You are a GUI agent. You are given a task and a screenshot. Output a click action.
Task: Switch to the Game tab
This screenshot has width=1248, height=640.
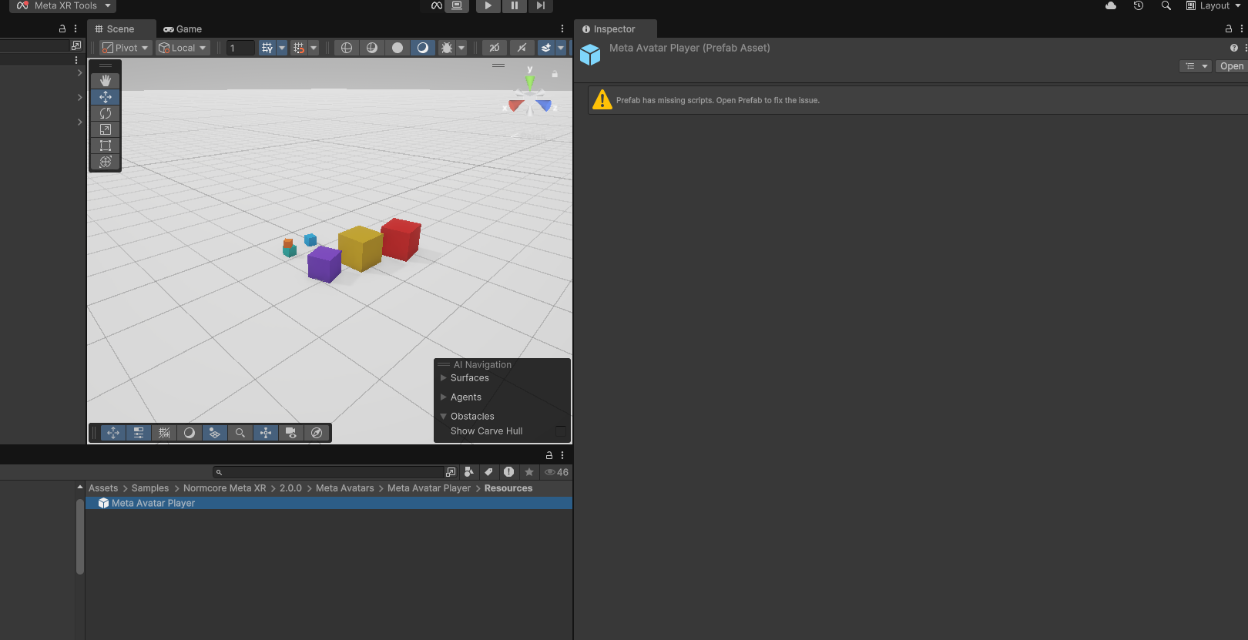[x=183, y=29]
